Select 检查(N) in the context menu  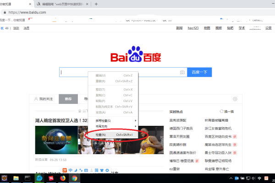point(113,135)
